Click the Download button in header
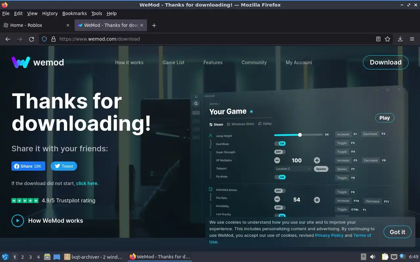 pos(386,63)
